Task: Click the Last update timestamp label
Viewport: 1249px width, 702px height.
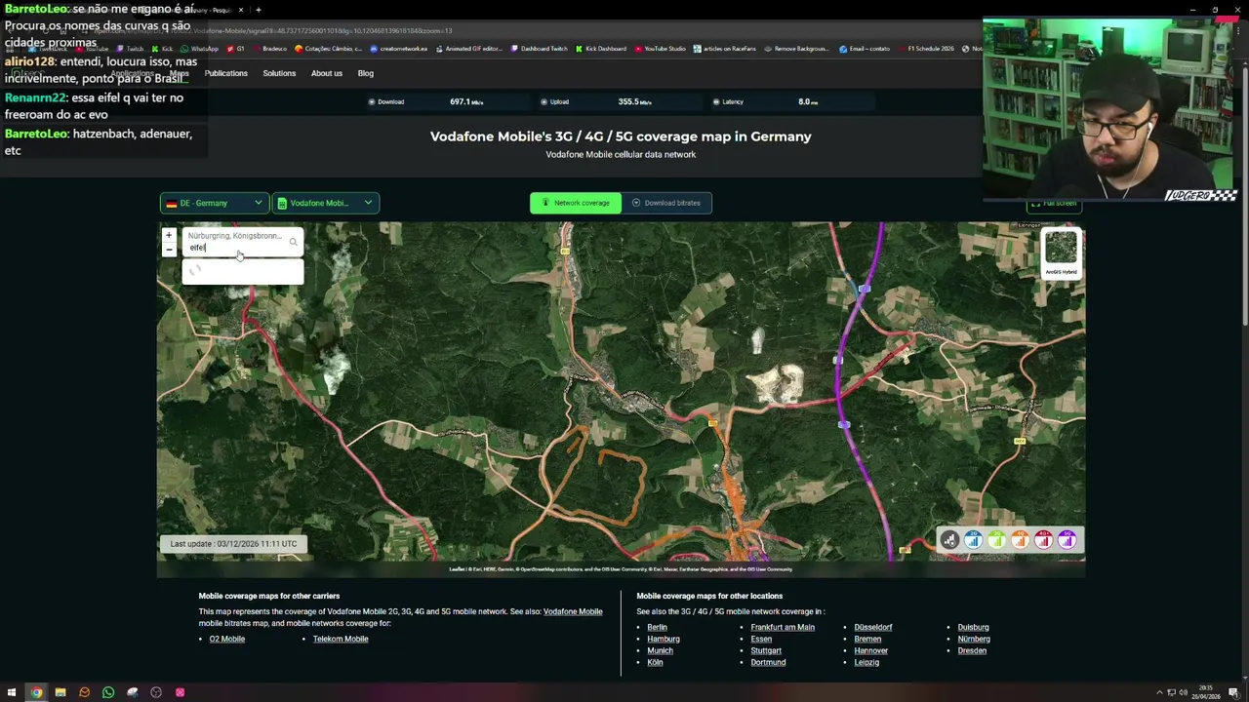Action: 233,543
